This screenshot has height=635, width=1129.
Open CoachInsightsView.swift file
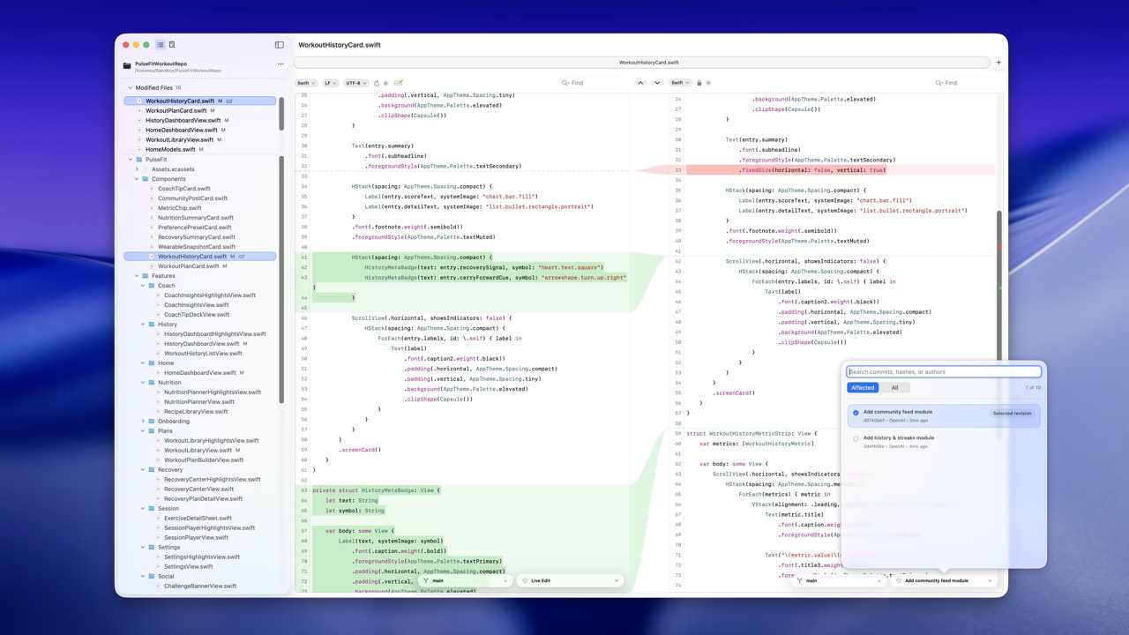click(197, 305)
